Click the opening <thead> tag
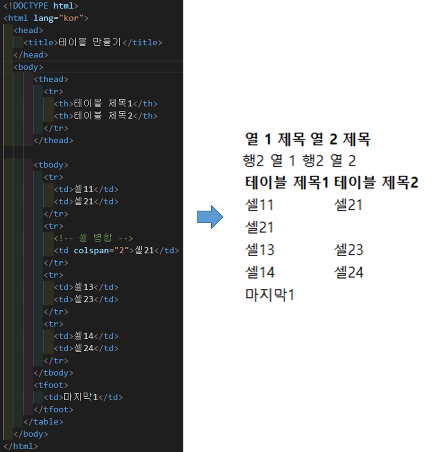The height and width of the screenshot is (452, 434). pos(51,79)
